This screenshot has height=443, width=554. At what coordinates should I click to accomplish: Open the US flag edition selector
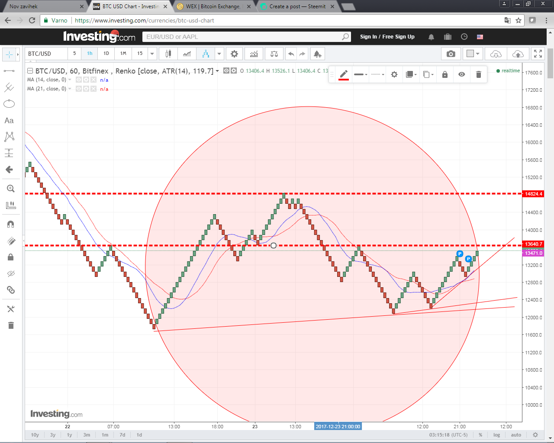coord(480,37)
